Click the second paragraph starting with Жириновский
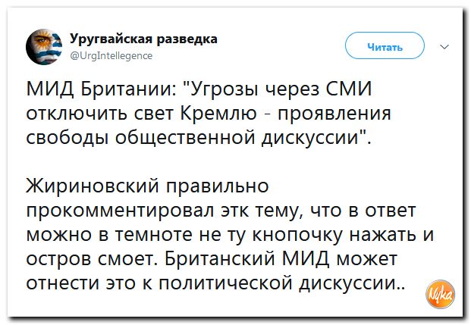Image resolution: width=471 pixels, height=325 pixels. pyautogui.click(x=230, y=234)
